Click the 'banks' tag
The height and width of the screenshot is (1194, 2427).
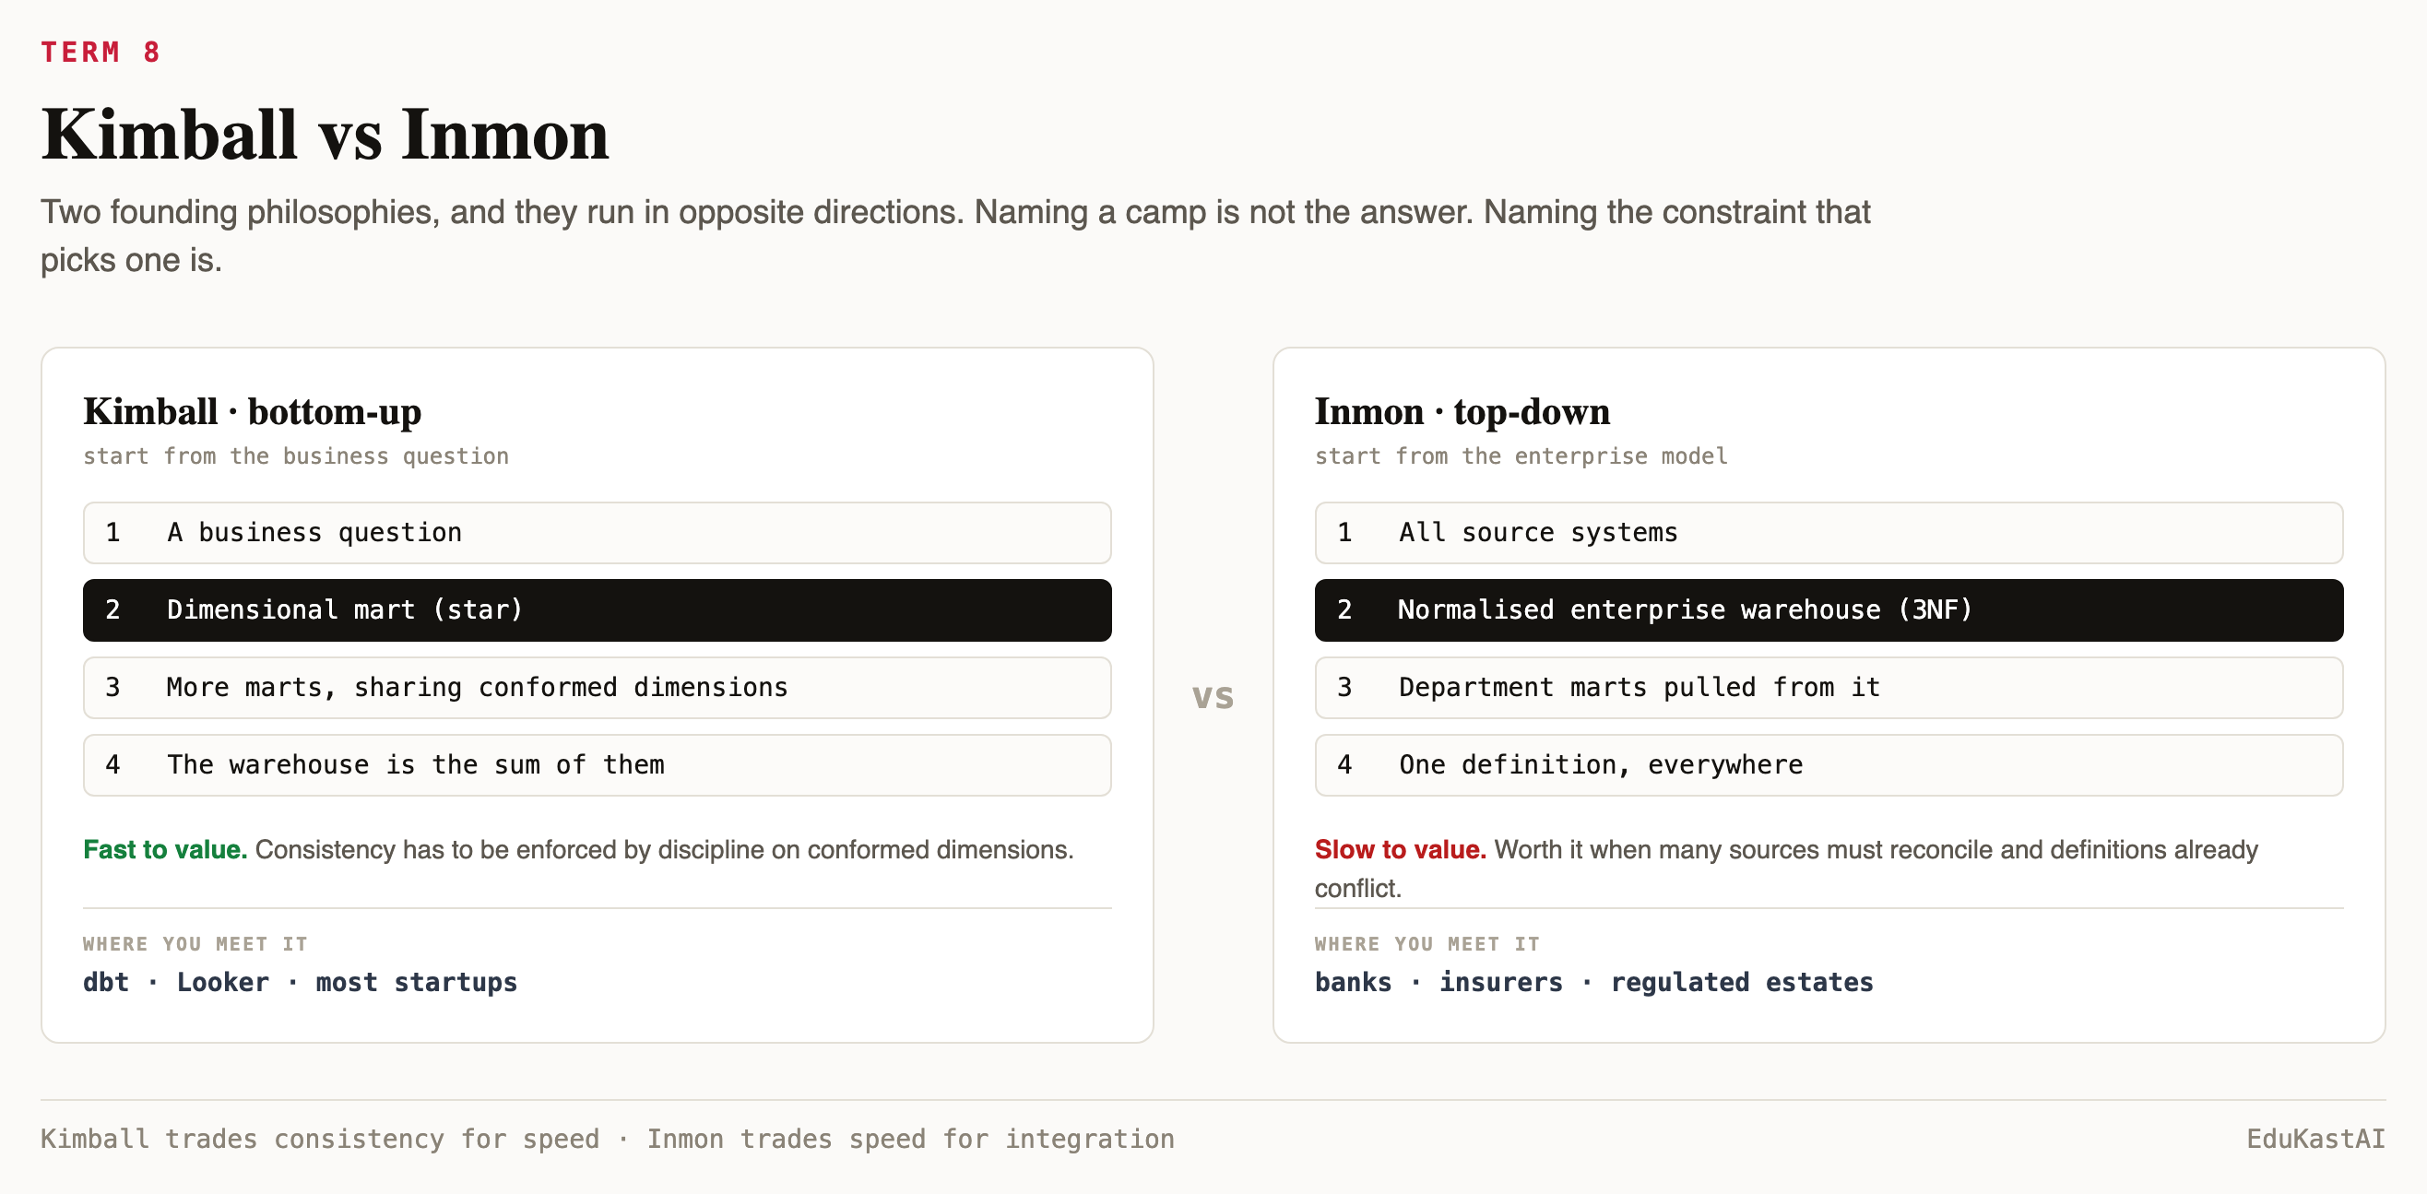tap(1353, 982)
